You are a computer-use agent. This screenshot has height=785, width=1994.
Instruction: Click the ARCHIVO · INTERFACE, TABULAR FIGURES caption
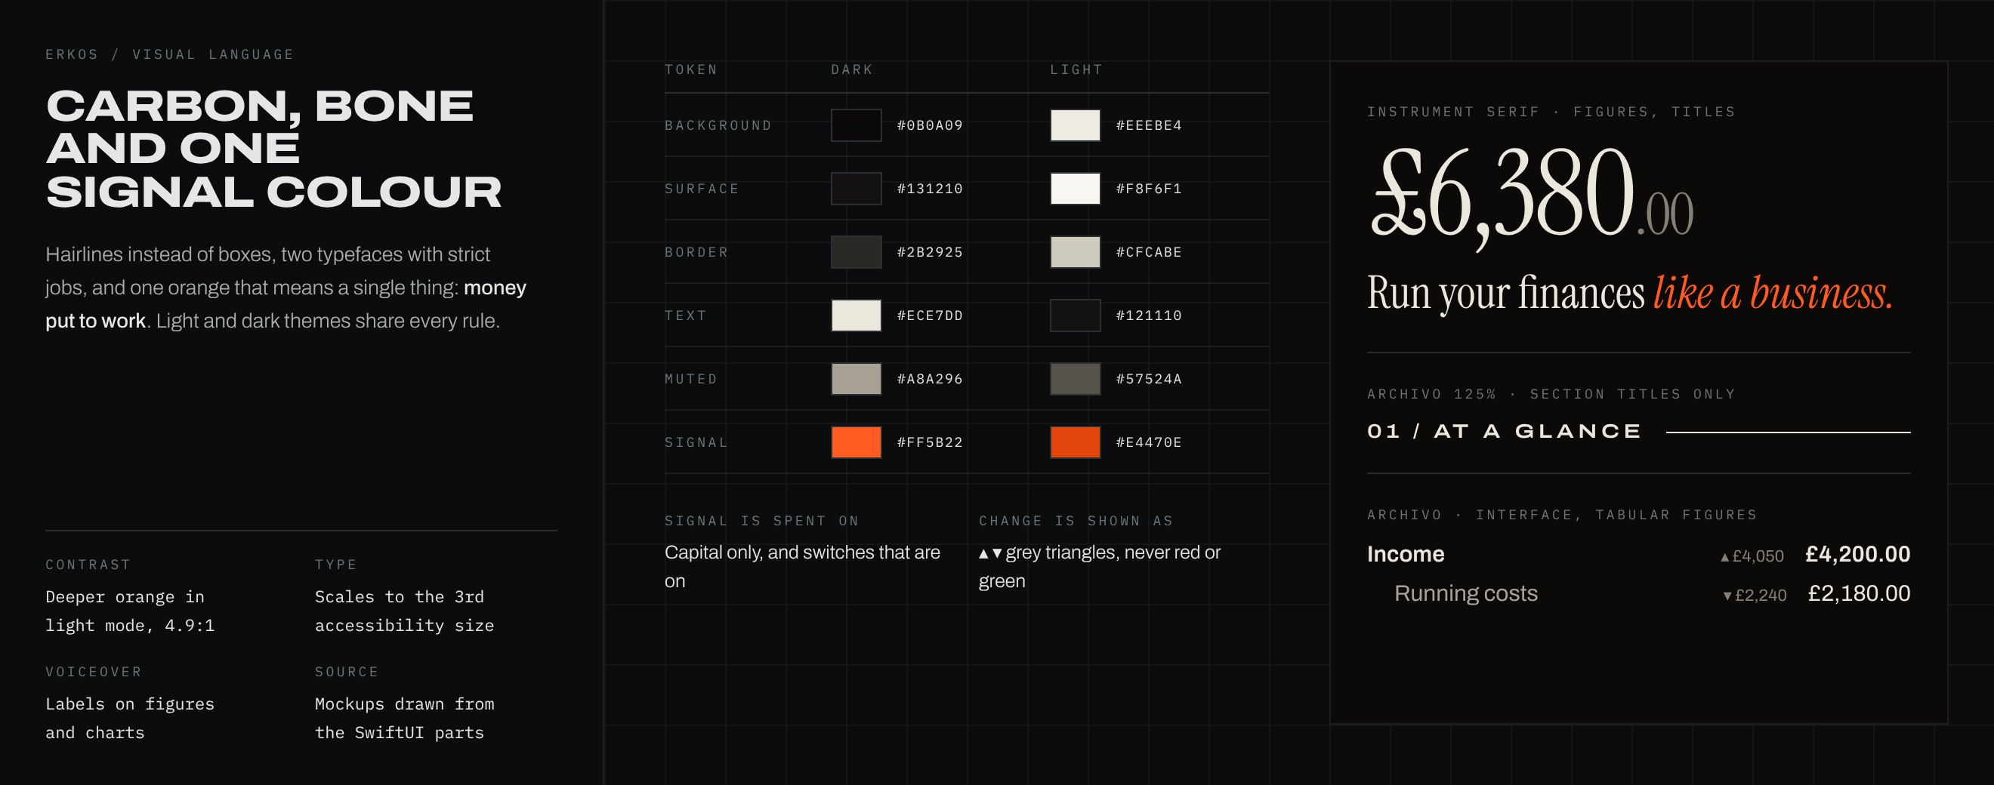click(x=1562, y=515)
